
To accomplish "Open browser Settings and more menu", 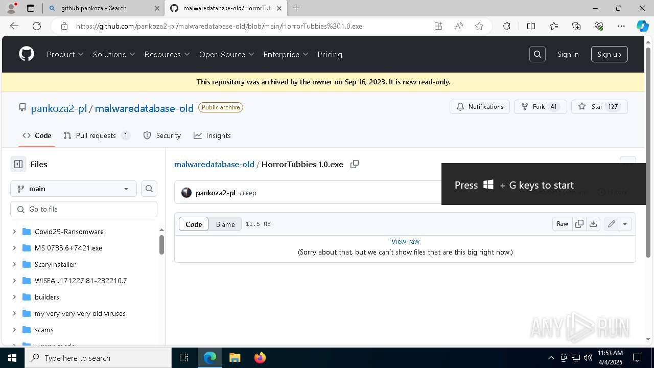I will pos(621,26).
